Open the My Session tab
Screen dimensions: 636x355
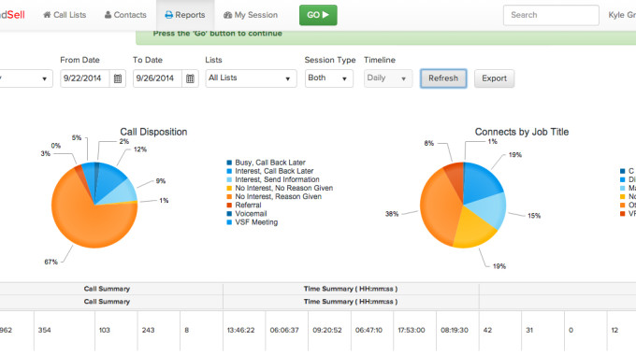(251, 15)
